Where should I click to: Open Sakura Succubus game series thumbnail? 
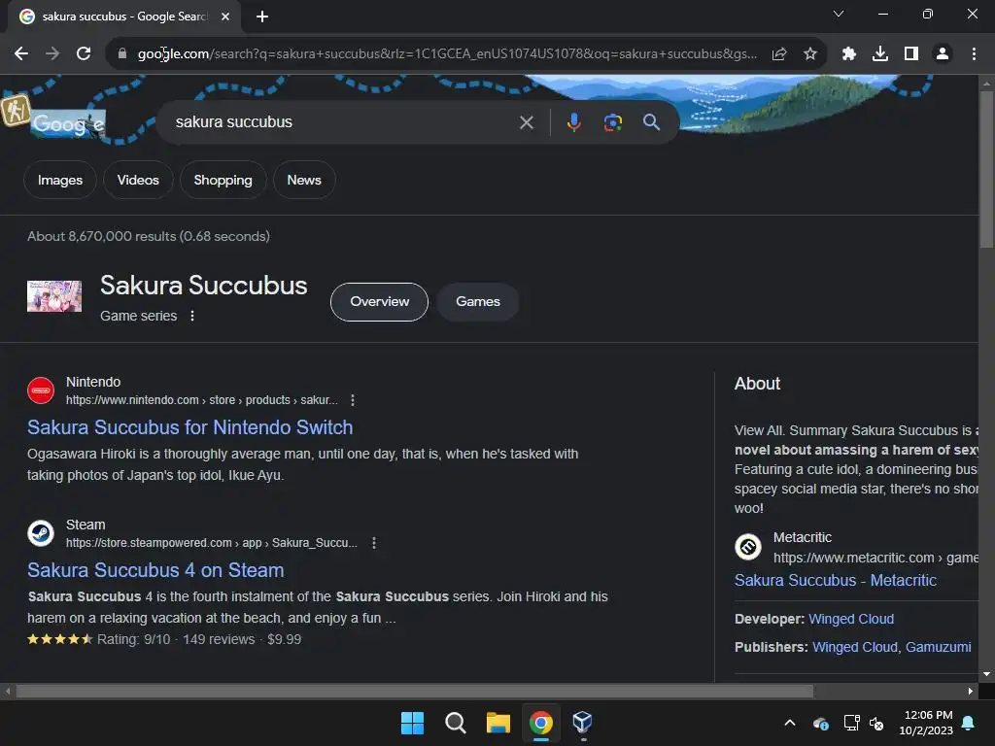tap(54, 296)
